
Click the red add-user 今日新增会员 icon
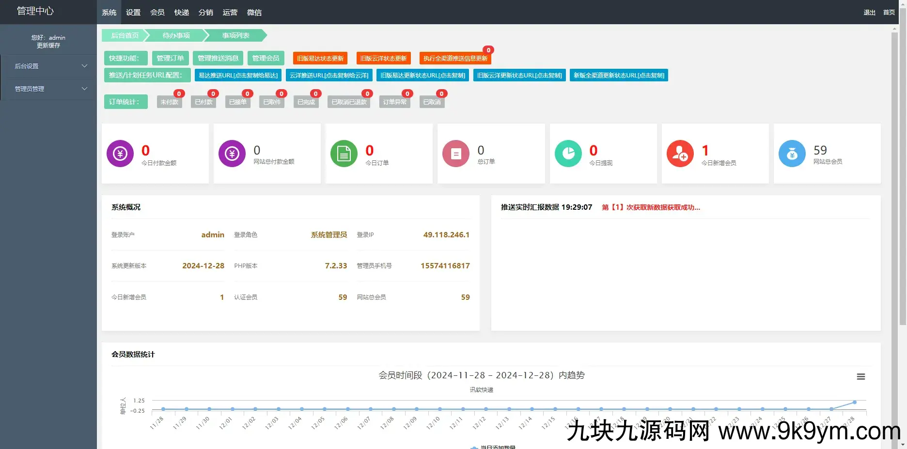pos(680,154)
